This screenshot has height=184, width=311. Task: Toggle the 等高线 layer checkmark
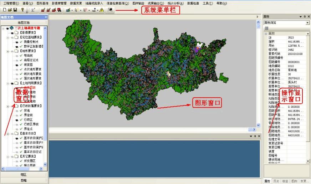point(21,56)
